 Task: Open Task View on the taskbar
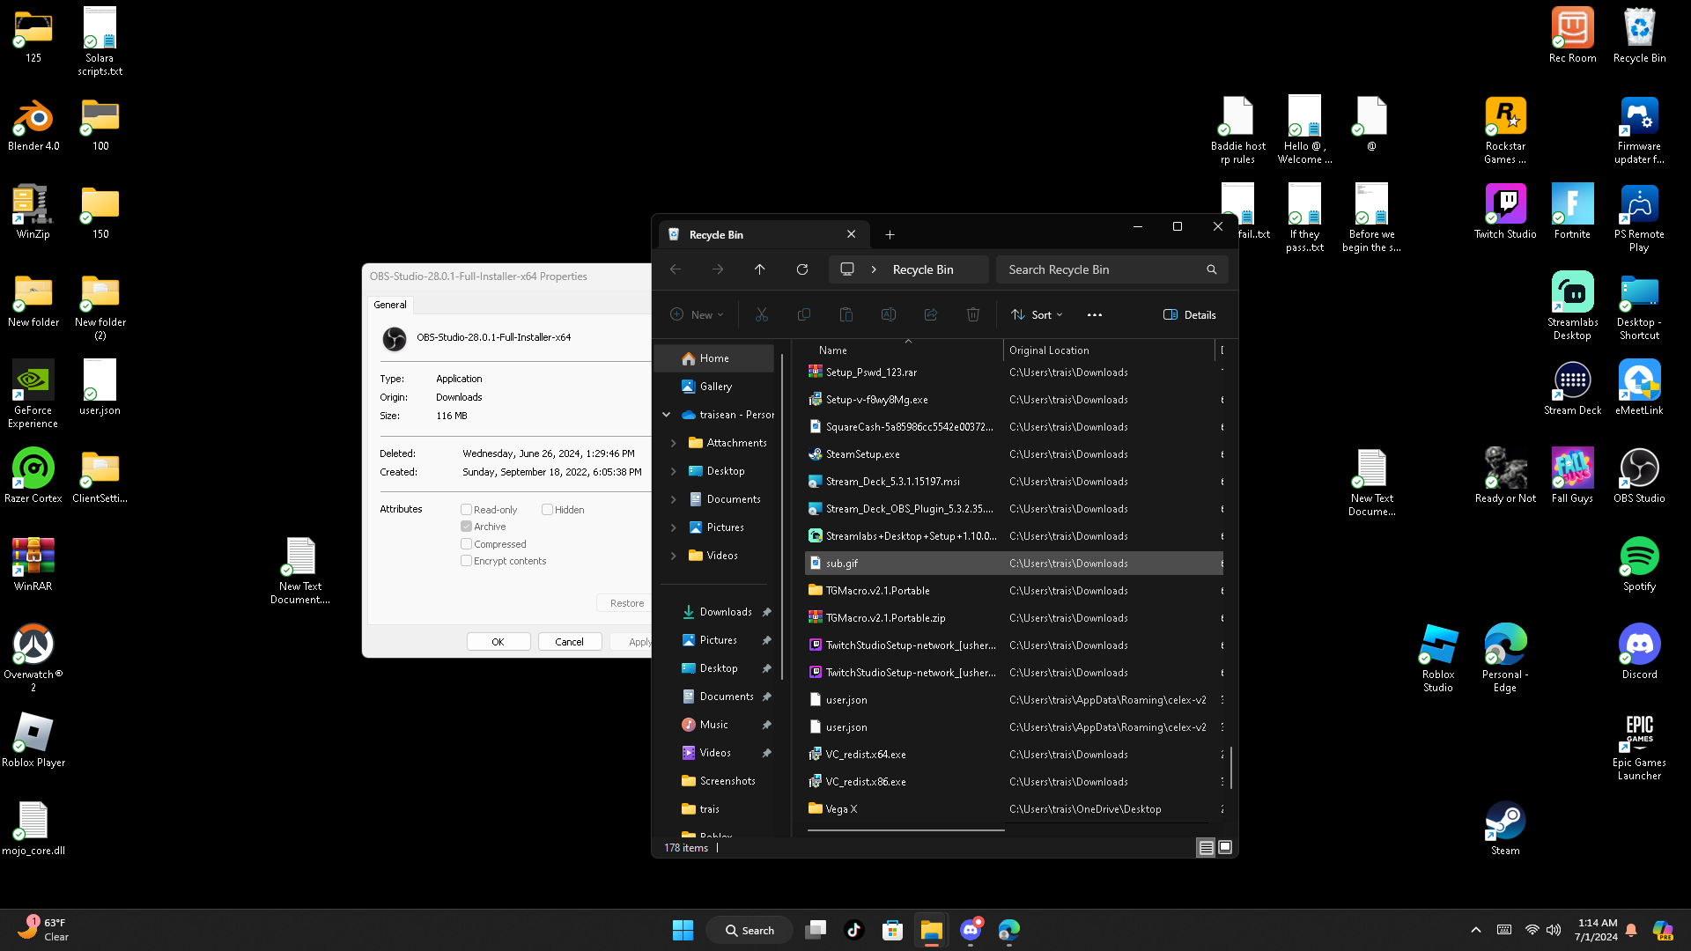[x=816, y=930]
